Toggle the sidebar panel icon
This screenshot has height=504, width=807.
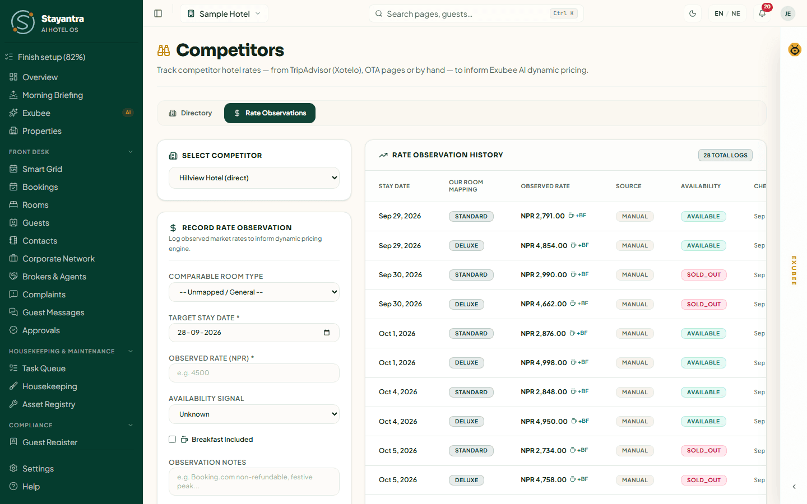[158, 13]
